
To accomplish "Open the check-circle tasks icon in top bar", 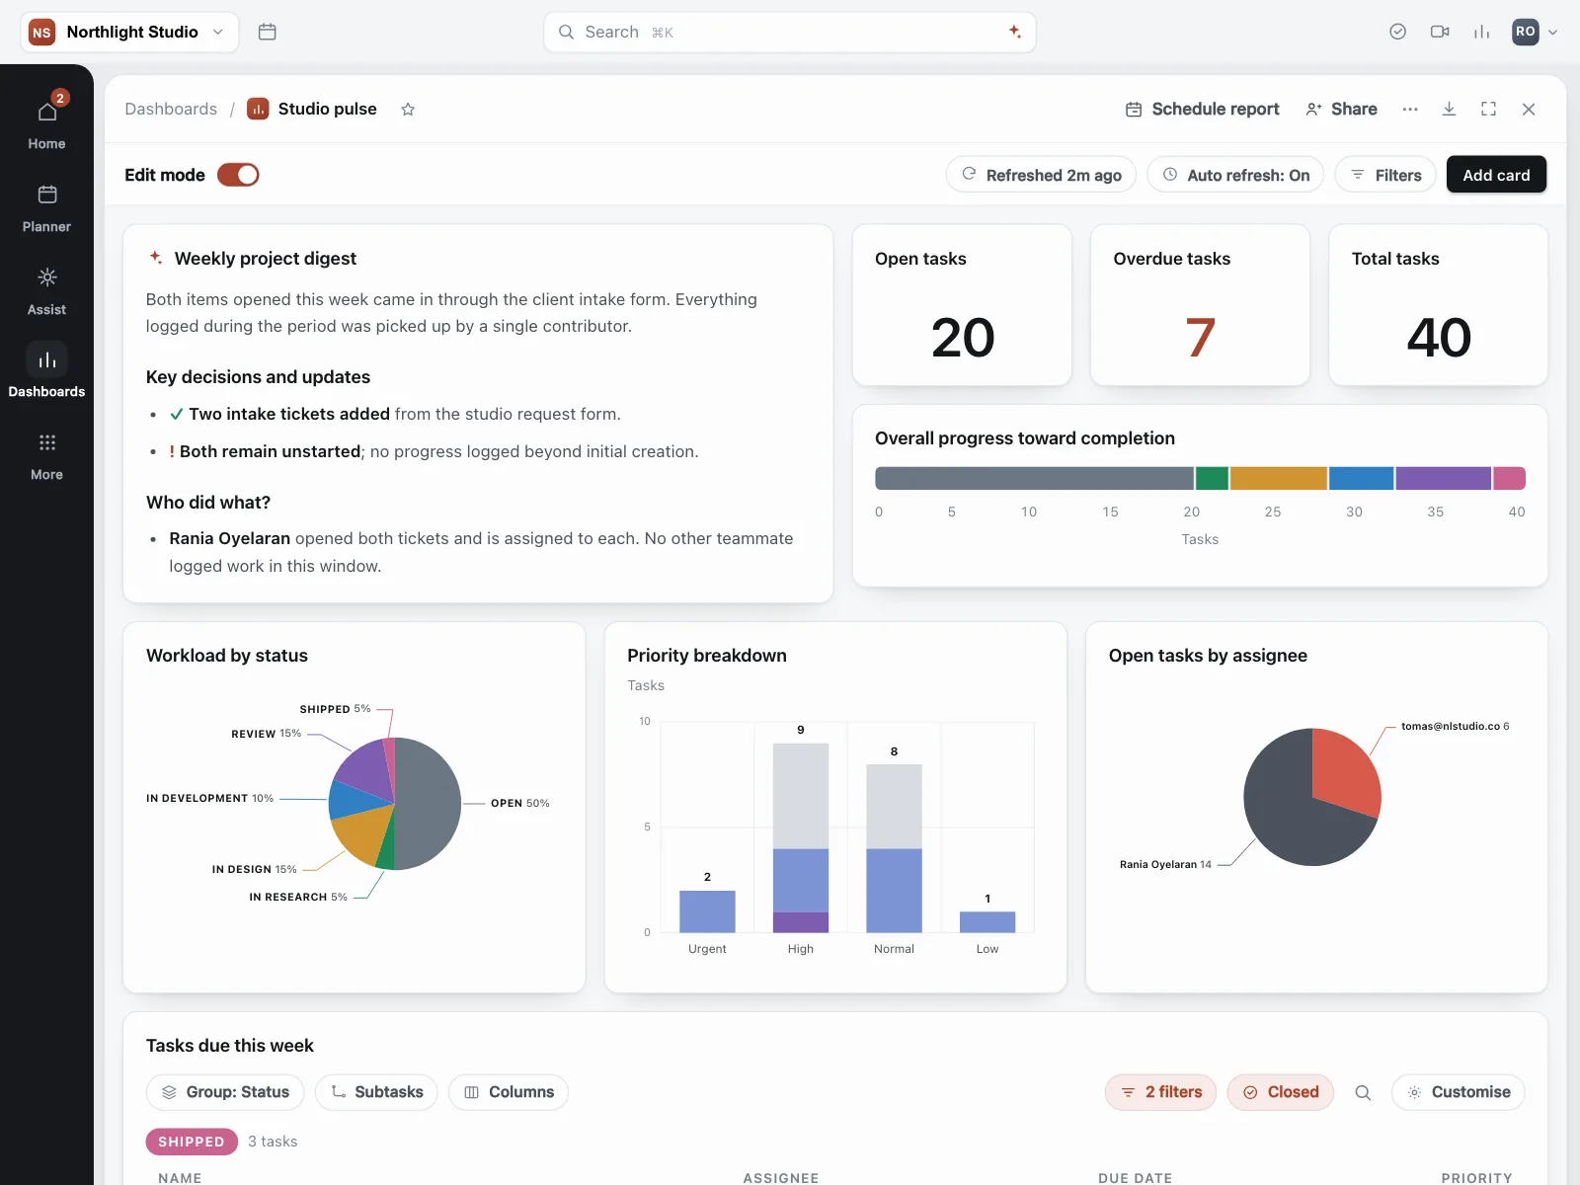I will point(1397,32).
